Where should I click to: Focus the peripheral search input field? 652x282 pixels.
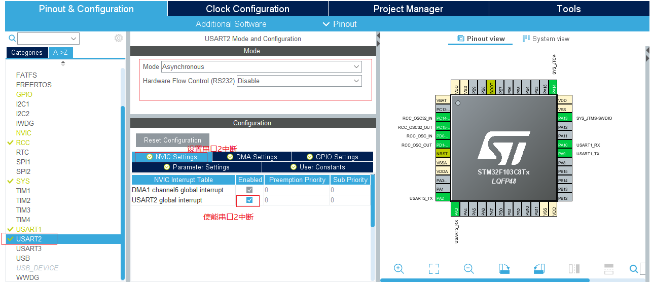click(44, 39)
